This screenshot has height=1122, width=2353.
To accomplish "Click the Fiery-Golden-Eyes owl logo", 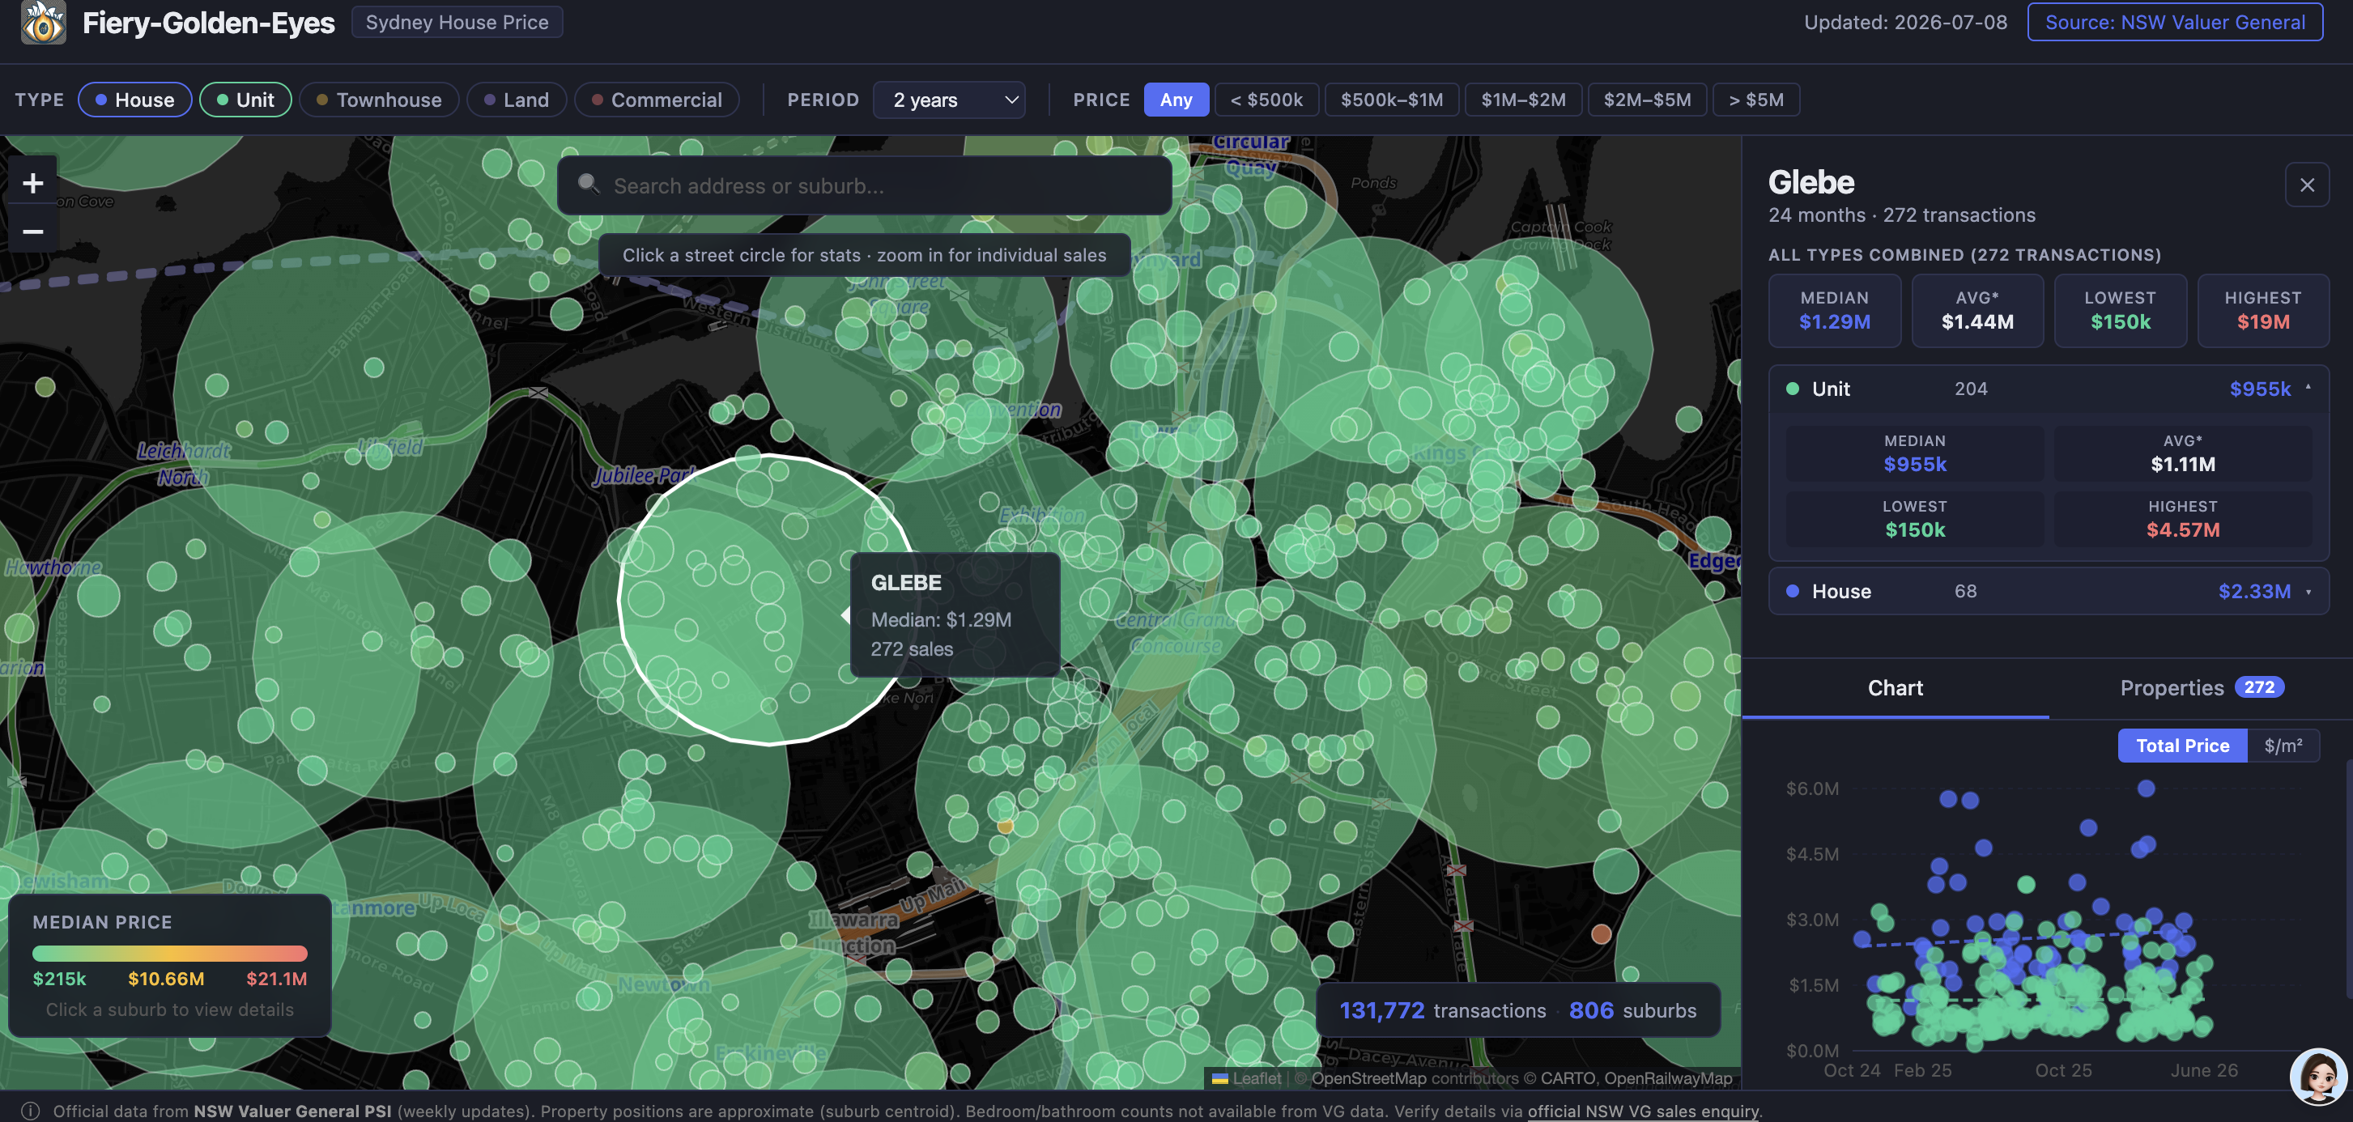I will 43,22.
